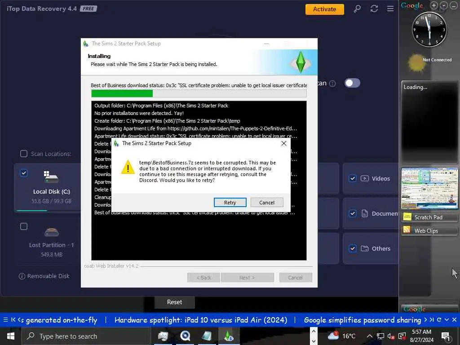
Task: Open the blue Q app on taskbar
Action: pos(185,336)
